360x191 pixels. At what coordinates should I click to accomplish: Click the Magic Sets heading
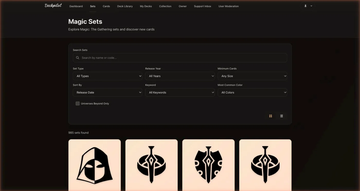(85, 22)
